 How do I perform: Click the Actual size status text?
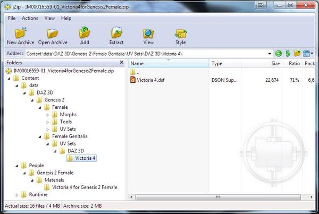[x=32, y=206]
